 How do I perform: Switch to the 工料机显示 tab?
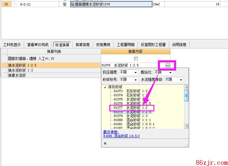[12, 45]
